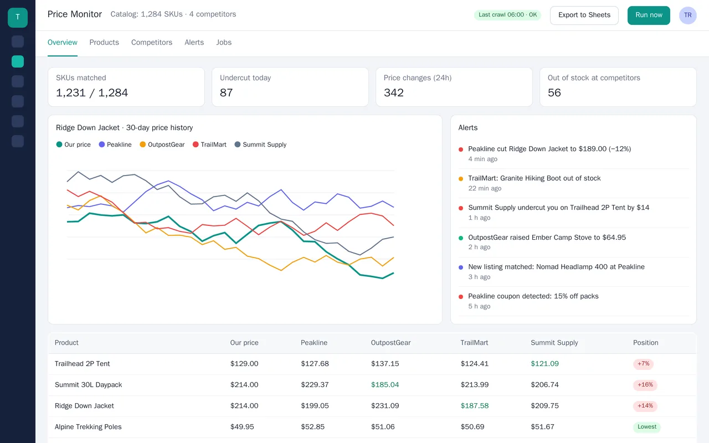Select the Trailhead 2P Tent table row name

tap(83, 364)
